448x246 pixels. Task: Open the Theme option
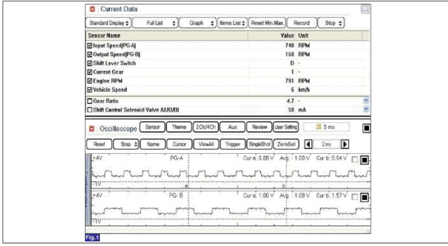(x=179, y=127)
